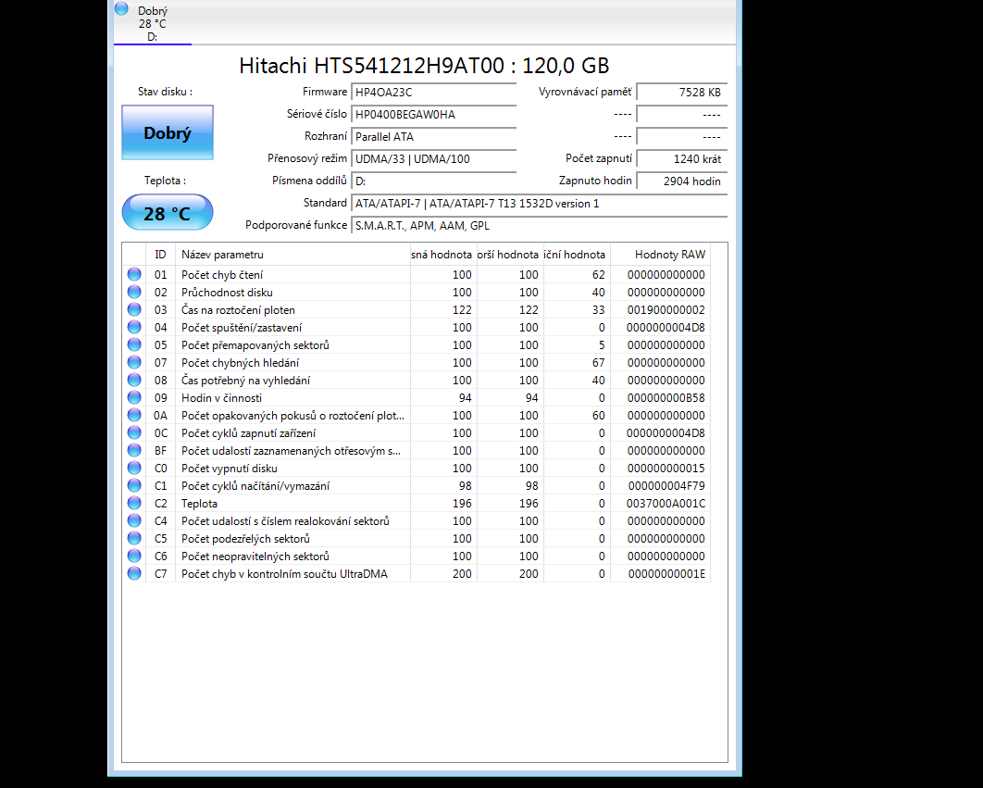Click the status orb for Průchodnost disku
This screenshot has height=788, width=983.
134,292
